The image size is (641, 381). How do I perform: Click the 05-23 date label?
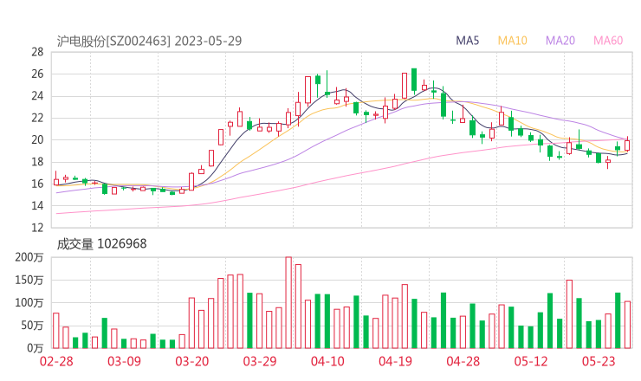pos(598,361)
